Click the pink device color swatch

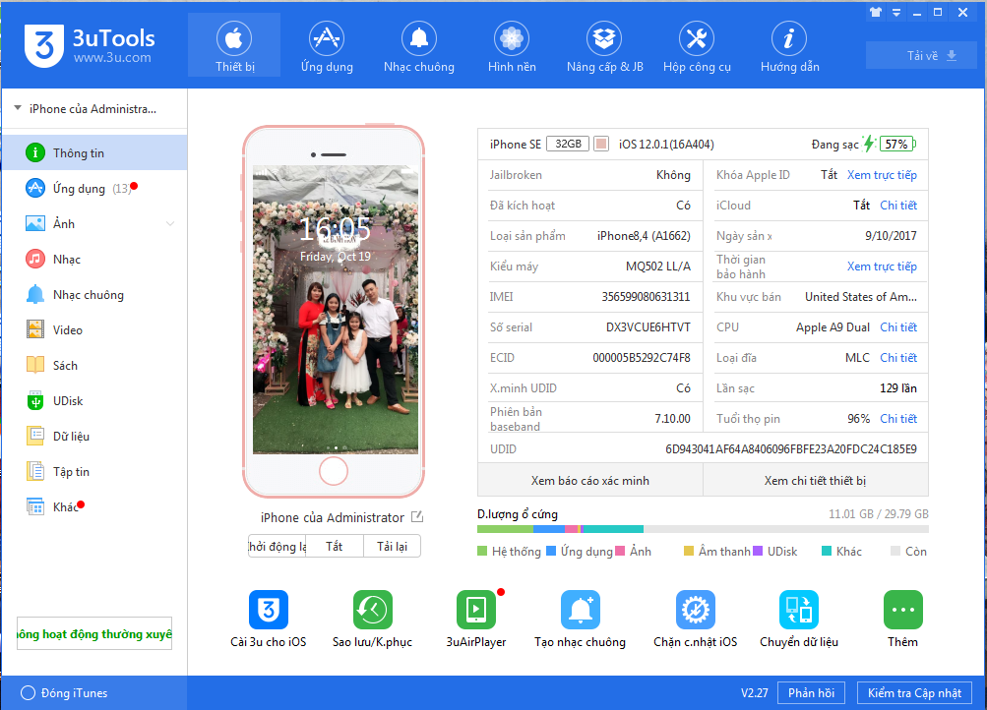[x=601, y=145]
